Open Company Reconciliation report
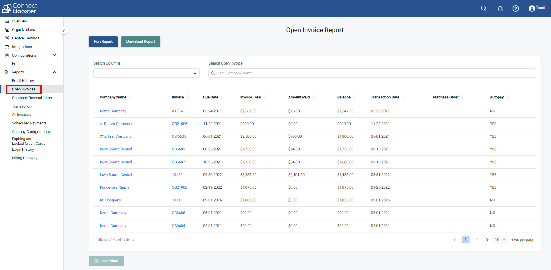This screenshot has height=270, width=551. [32, 98]
